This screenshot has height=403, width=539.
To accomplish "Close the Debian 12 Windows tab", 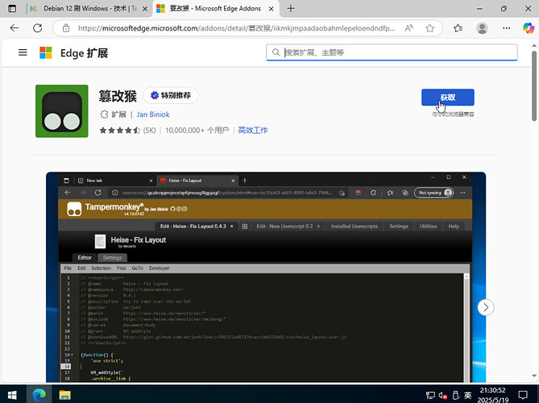I will pyautogui.click(x=145, y=9).
